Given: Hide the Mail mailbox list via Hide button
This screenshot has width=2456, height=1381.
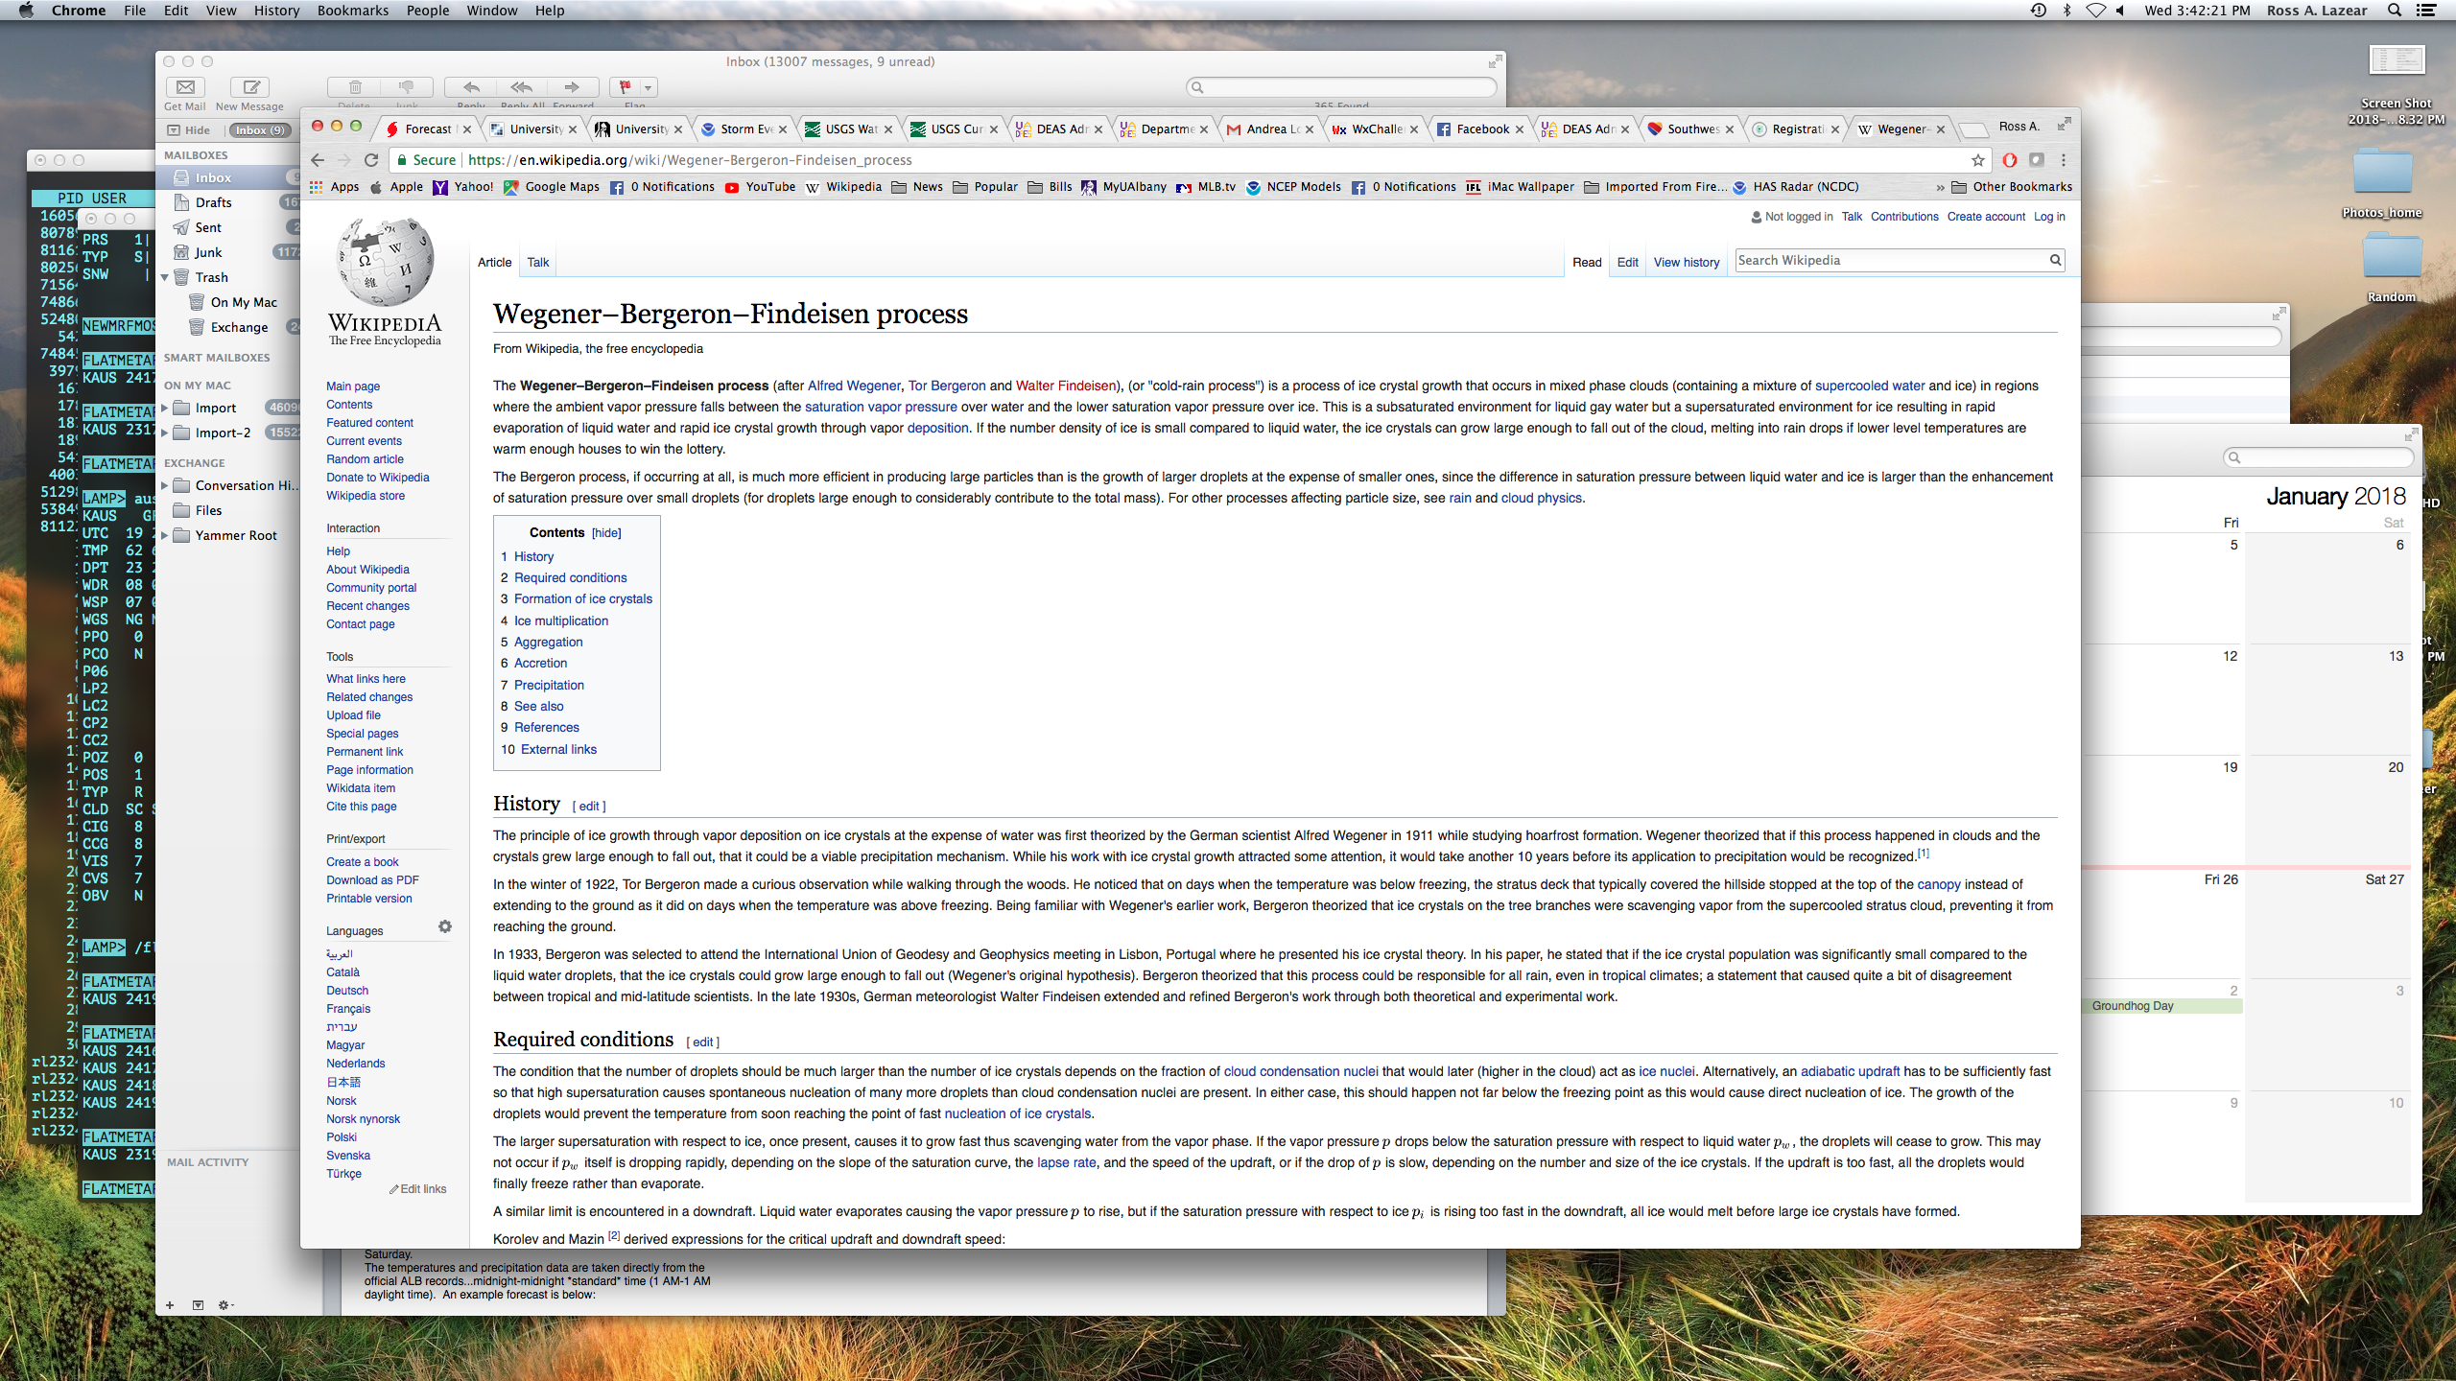Looking at the screenshot, I should [189, 130].
